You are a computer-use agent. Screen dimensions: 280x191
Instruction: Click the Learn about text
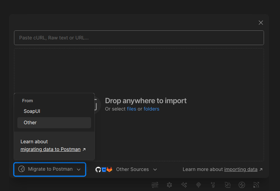34,142
